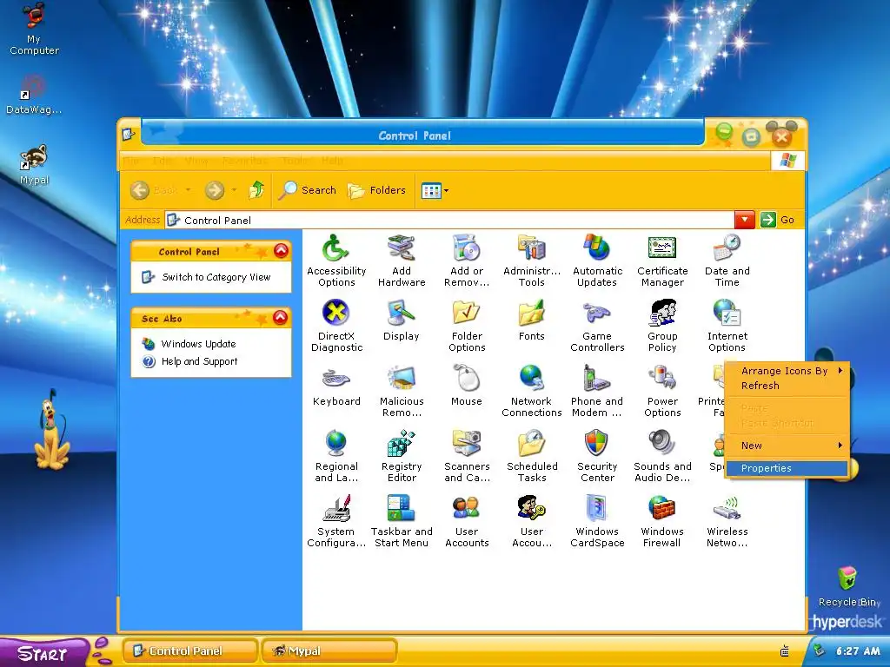Open Network Connections icon

click(x=532, y=379)
